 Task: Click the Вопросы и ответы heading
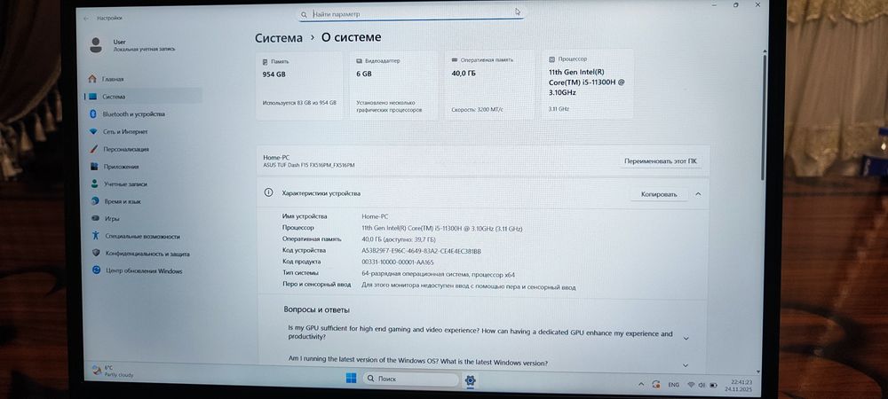[317, 309]
